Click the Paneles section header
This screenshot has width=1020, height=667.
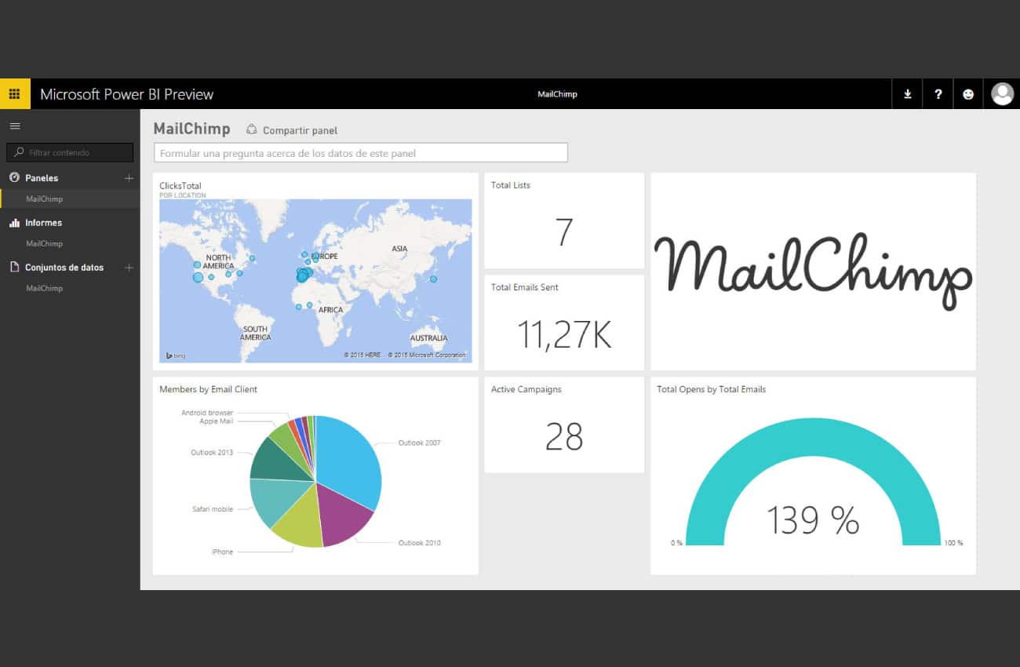(x=42, y=178)
